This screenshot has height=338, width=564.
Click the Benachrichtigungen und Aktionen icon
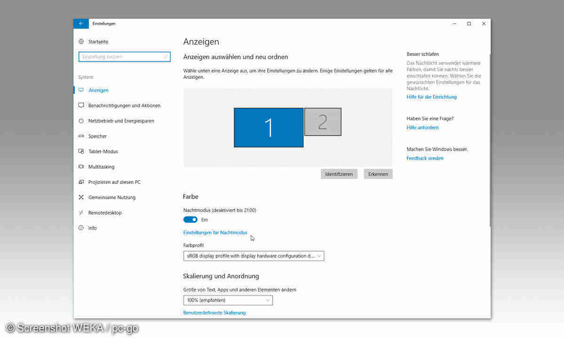coord(81,106)
